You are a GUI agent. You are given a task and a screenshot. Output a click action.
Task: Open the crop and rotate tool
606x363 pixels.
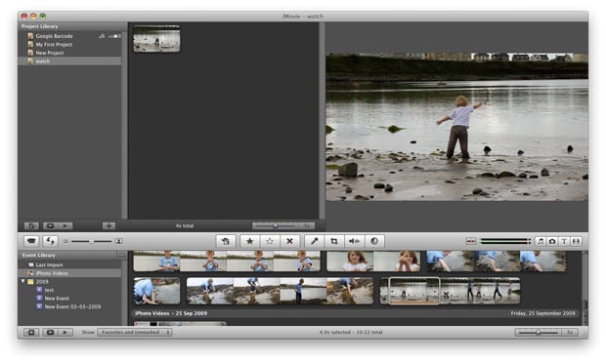(334, 241)
